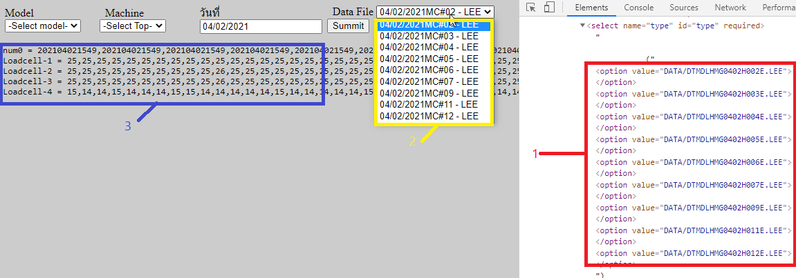
Task: Open the Performance tab in DevTools
Action: tap(779, 8)
